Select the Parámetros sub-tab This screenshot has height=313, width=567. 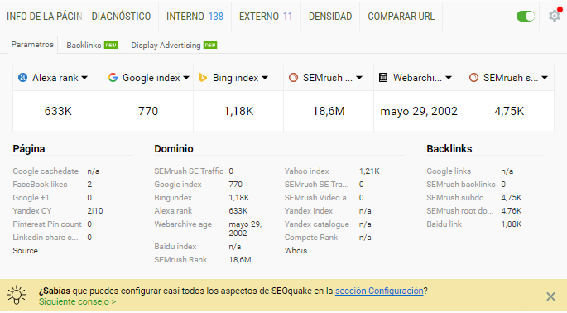click(x=32, y=45)
